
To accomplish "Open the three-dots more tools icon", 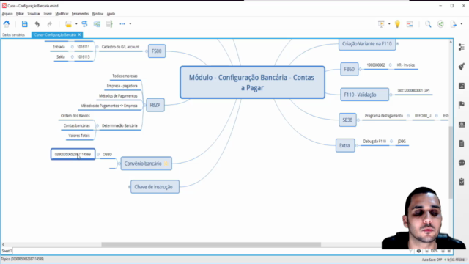I will (x=122, y=24).
